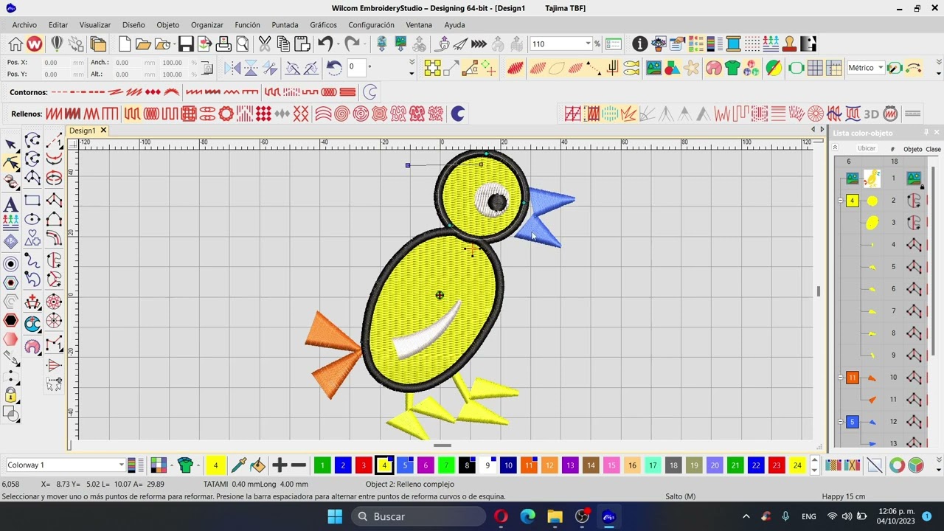944x531 pixels.
Task: Open File Explorer from the taskbar
Action: coord(555,516)
